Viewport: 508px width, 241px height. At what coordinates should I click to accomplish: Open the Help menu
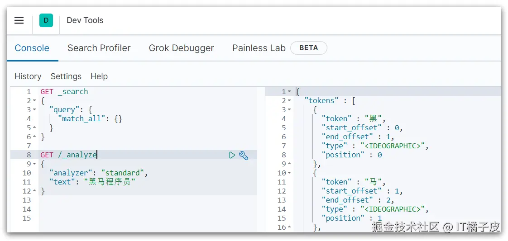click(x=99, y=76)
